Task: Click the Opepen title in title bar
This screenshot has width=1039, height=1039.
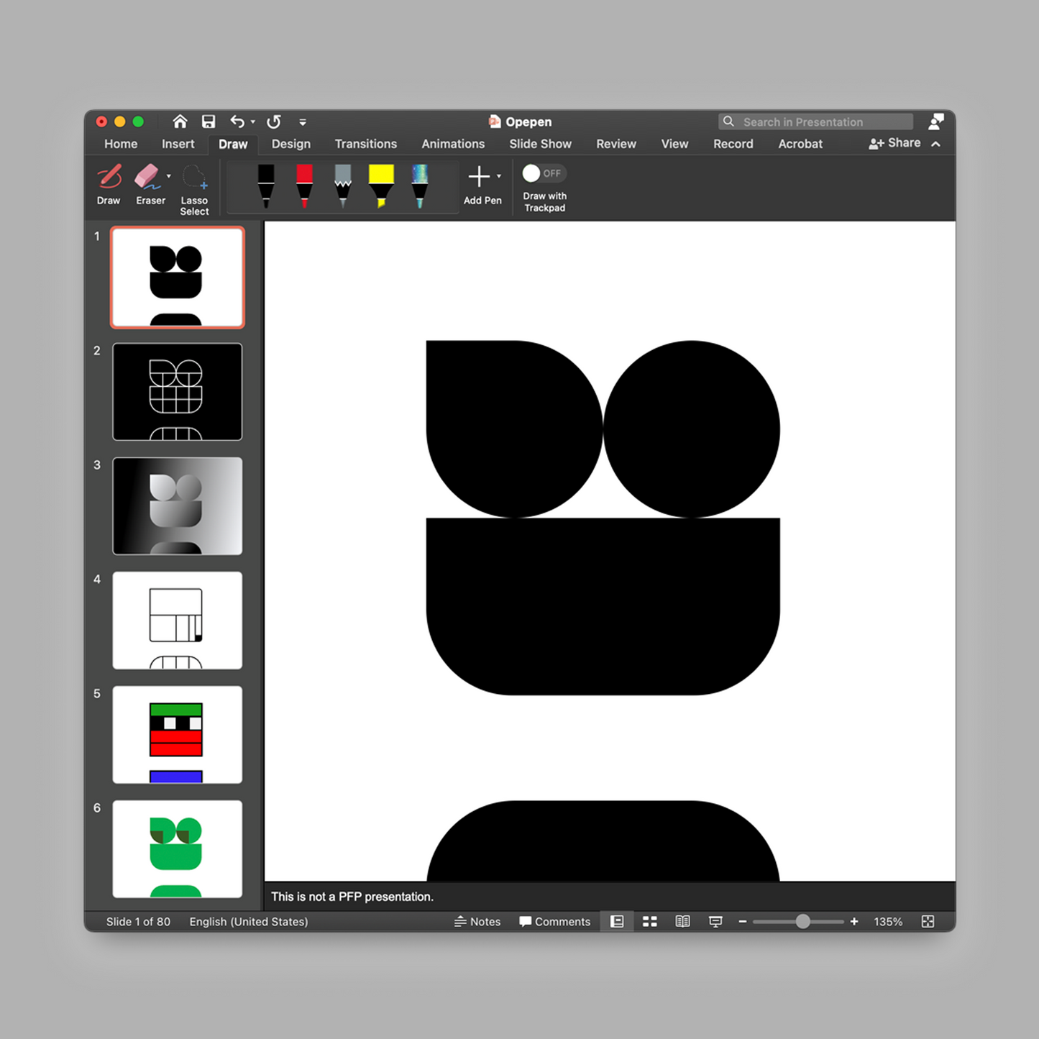Action: (528, 122)
